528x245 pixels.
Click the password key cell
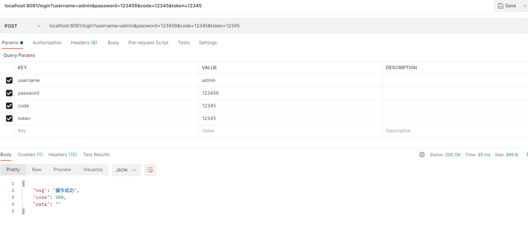(107, 93)
